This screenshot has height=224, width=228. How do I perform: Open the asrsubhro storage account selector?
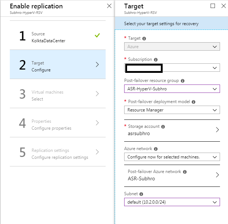click(x=172, y=130)
